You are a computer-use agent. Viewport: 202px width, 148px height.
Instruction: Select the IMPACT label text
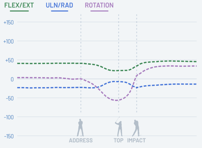click(x=136, y=140)
